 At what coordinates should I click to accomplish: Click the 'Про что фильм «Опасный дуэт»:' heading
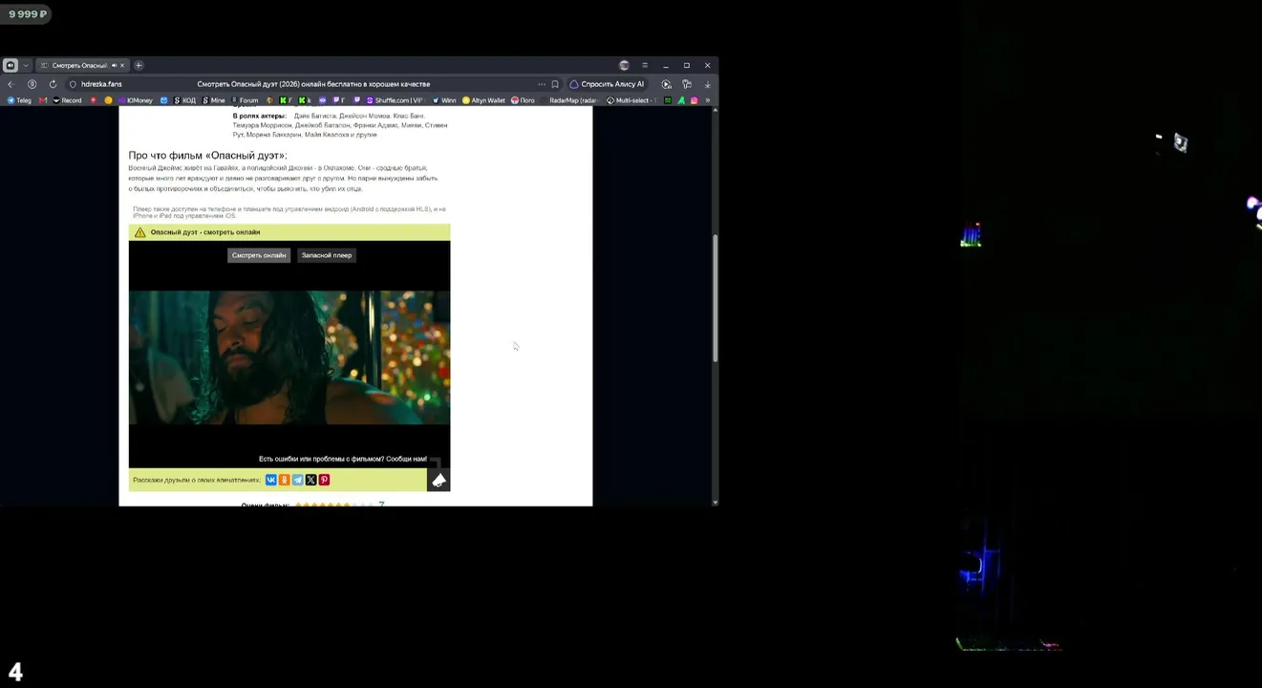click(207, 155)
